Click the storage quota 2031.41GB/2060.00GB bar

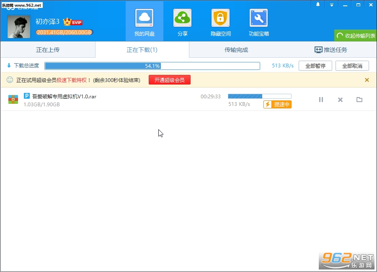coord(64,32)
